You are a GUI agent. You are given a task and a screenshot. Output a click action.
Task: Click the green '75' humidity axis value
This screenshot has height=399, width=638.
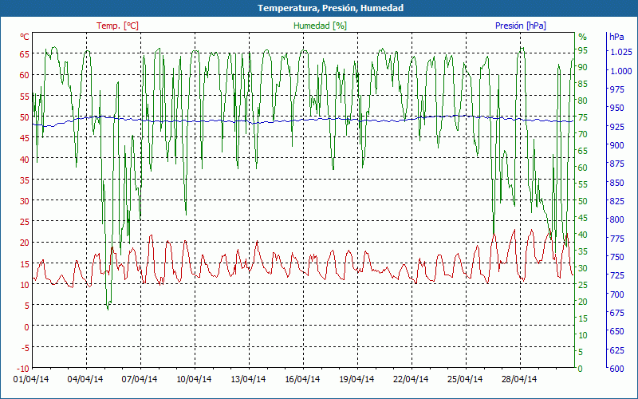click(x=583, y=117)
